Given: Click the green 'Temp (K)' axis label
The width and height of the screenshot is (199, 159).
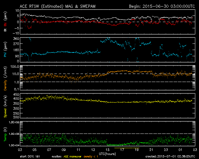Looking at the screenshot, I should click(x=5, y=134).
